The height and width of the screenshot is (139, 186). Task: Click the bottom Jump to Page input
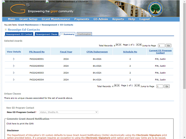tap(160, 86)
